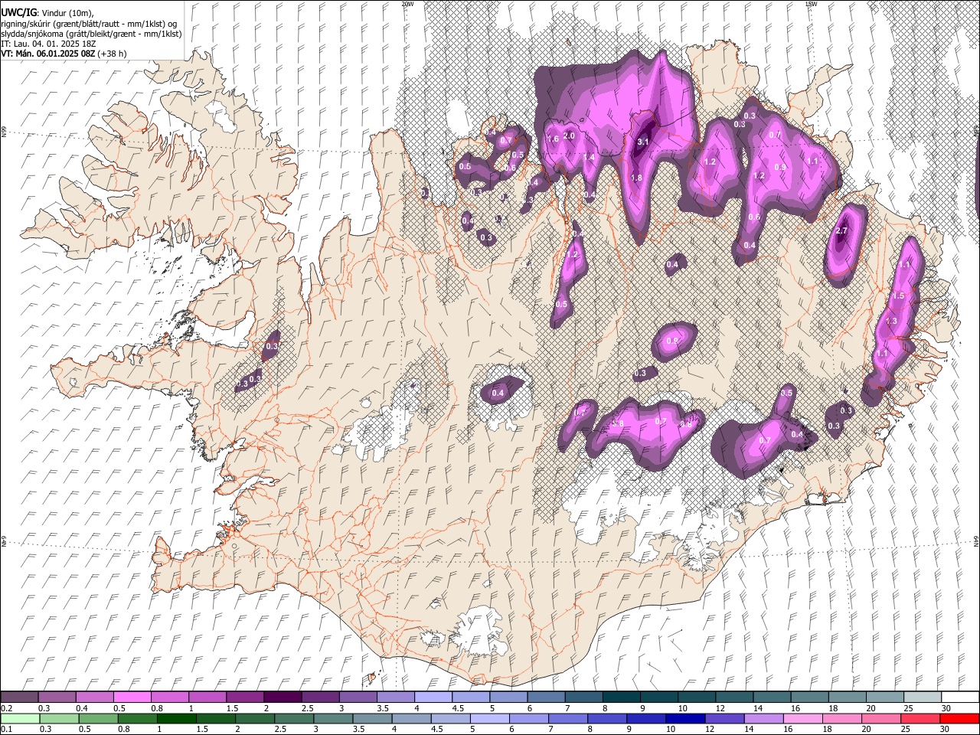Click the 1.5 precipitation value on east coast
The image size is (980, 735).
899,296
